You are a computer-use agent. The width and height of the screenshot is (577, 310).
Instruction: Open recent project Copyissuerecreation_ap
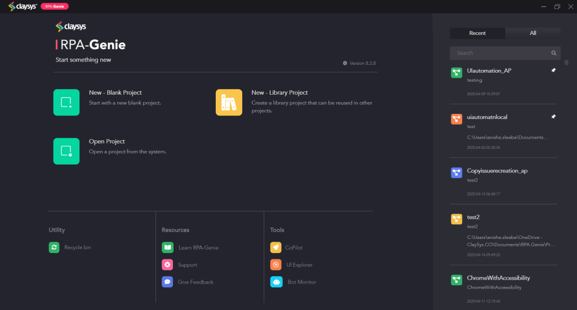pos(497,171)
